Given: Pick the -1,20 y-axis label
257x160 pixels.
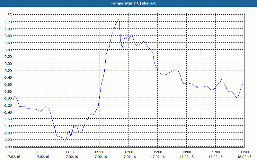Looking at the screenshot, I should 8,105.
